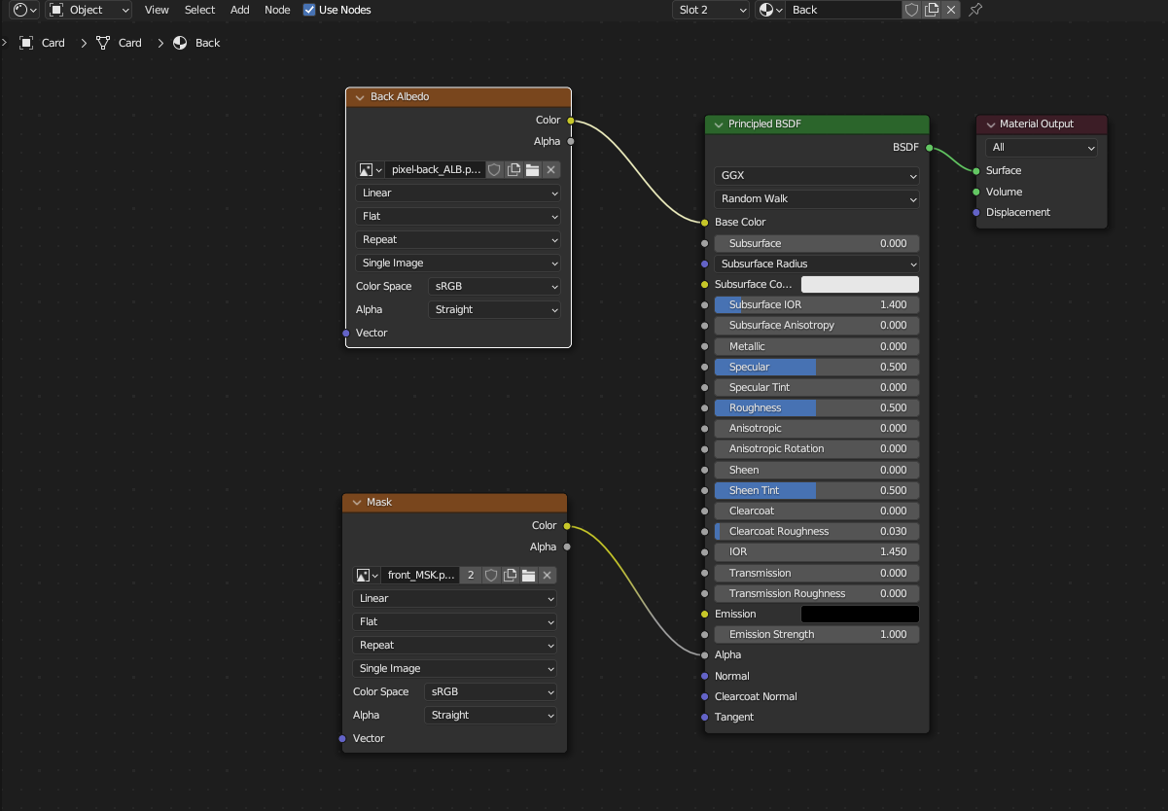Viewport: 1168px width, 811px height.
Task: Toggle the Use Nodes checkbox
Action: click(308, 10)
